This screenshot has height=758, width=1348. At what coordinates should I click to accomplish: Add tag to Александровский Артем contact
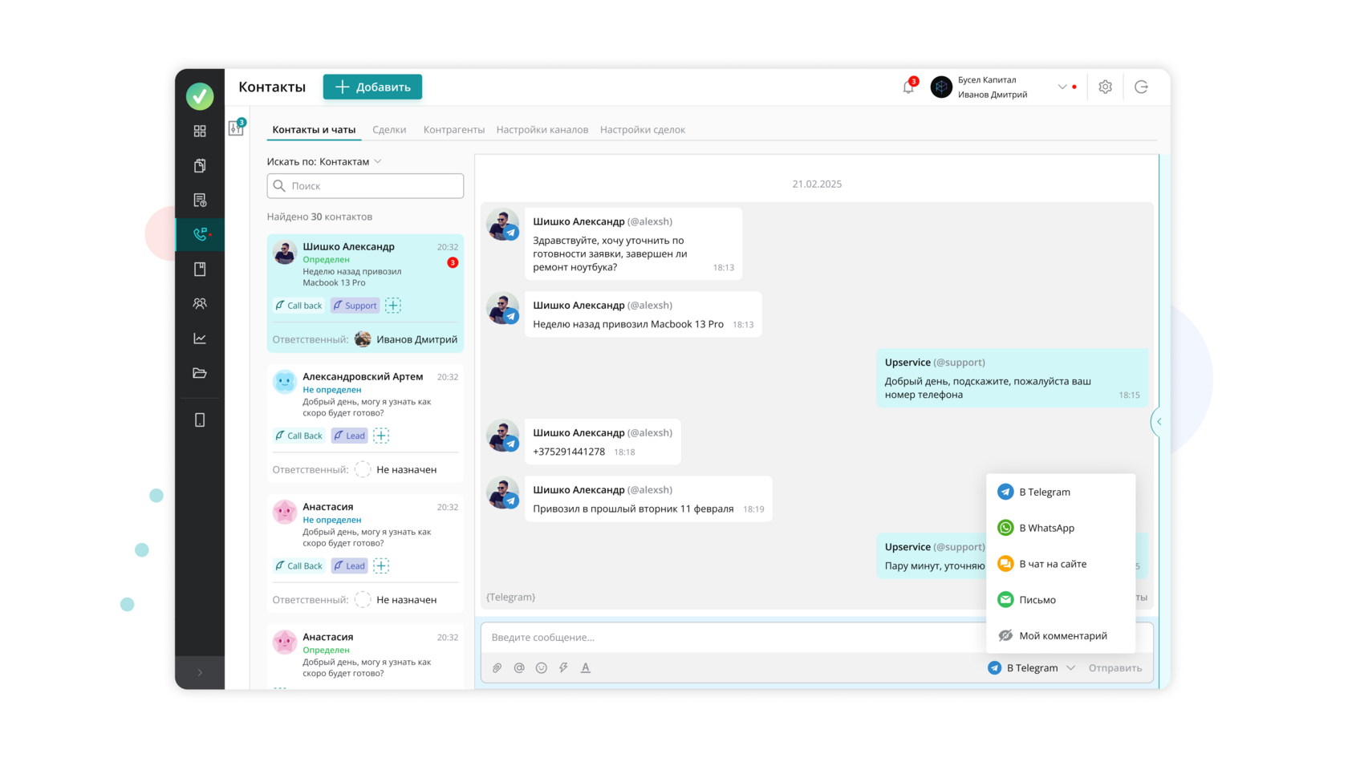[x=381, y=436]
